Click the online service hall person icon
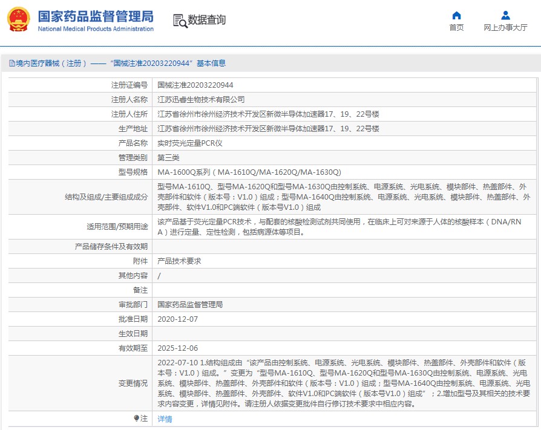This screenshot has width=541, height=430. [x=505, y=15]
